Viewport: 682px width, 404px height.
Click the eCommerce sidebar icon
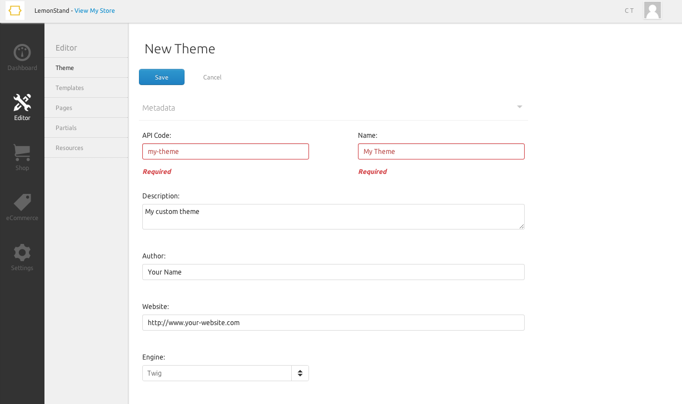pyautogui.click(x=22, y=206)
